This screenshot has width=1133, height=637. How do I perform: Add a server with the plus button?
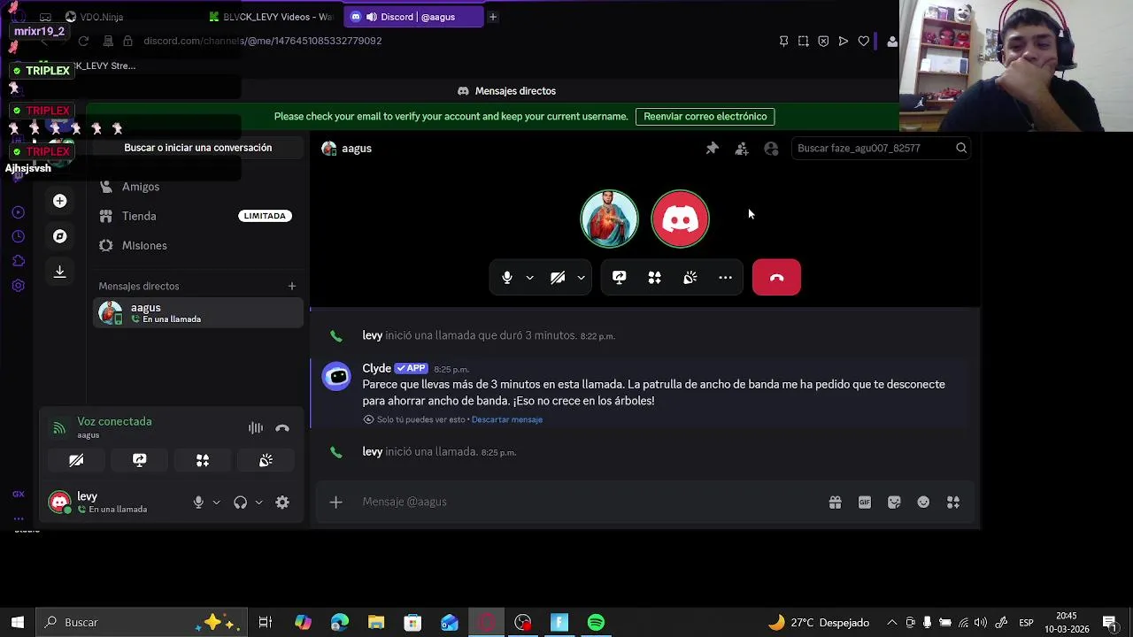(59, 201)
